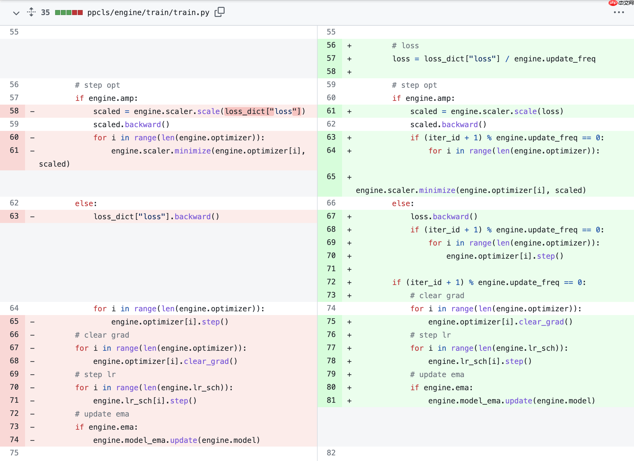Click the plus marker on added line 57
Viewport: 634px width, 461px height.
point(349,59)
